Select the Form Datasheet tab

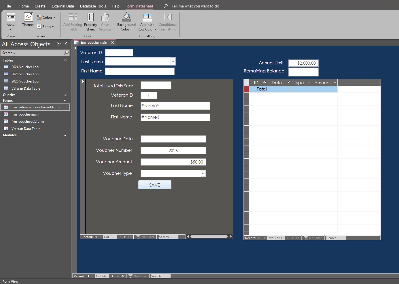click(x=139, y=6)
